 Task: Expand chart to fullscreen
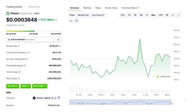tap(178, 15)
